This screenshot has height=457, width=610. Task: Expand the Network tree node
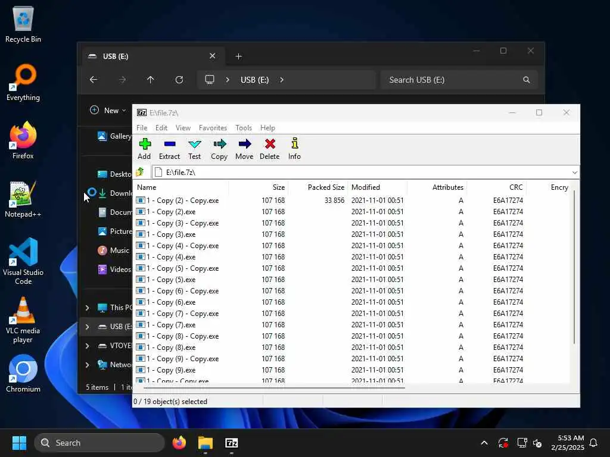pos(87,365)
